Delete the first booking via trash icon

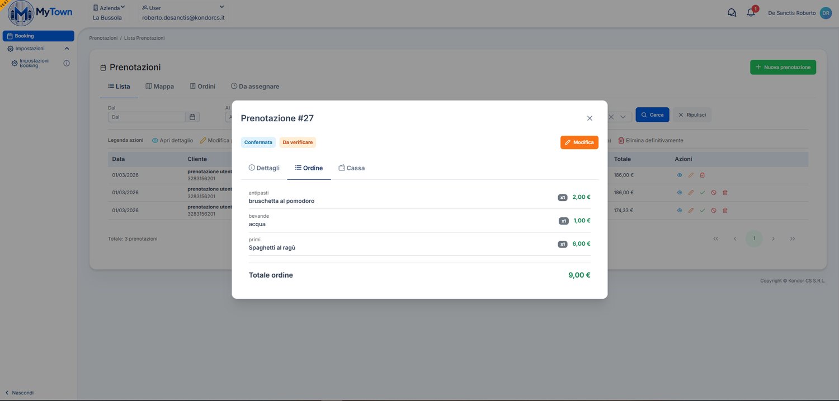[703, 175]
